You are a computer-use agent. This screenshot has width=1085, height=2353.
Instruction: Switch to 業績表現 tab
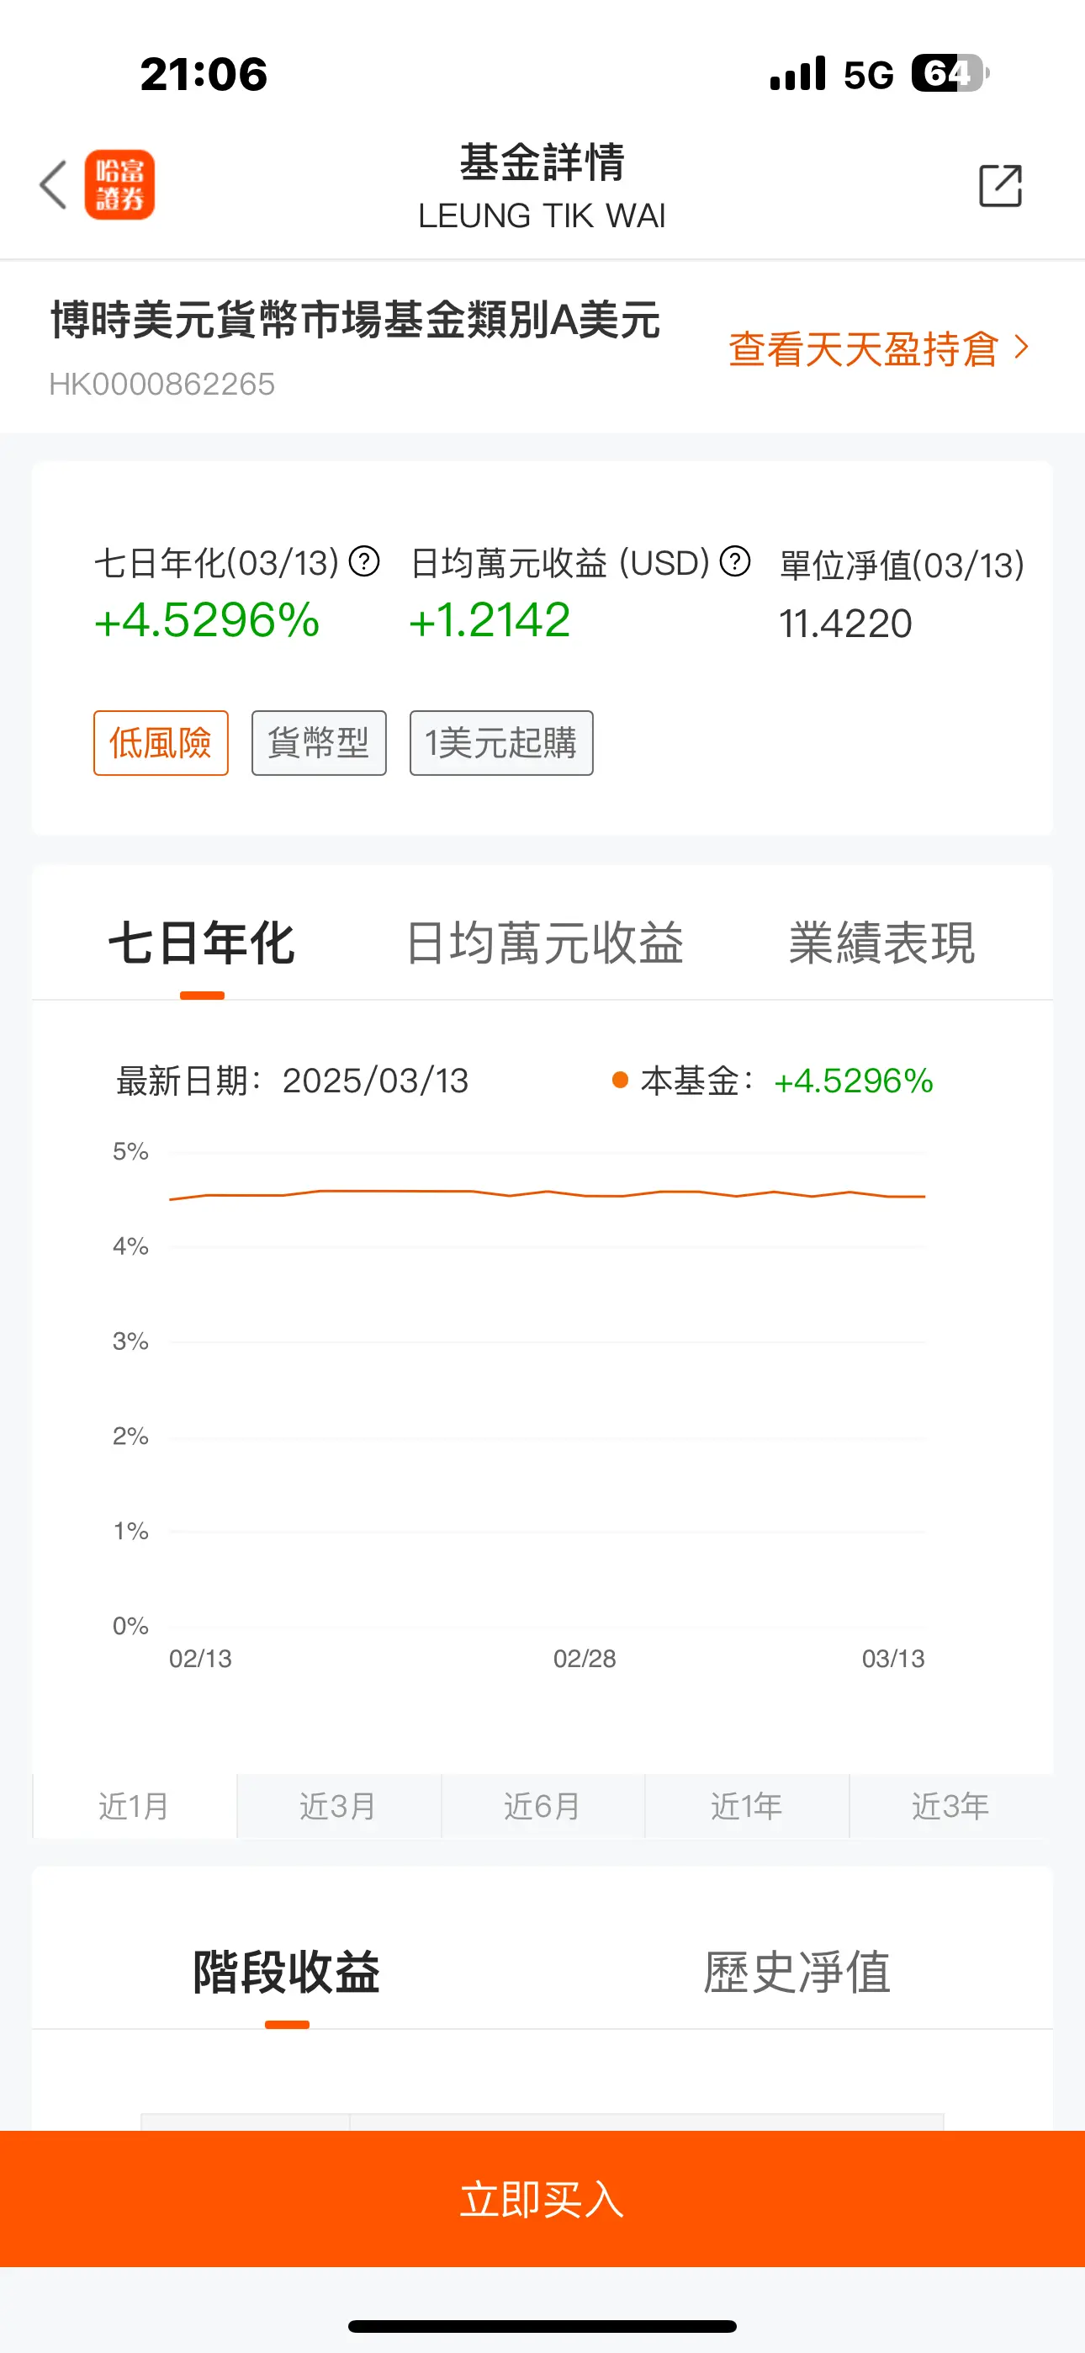[882, 943]
